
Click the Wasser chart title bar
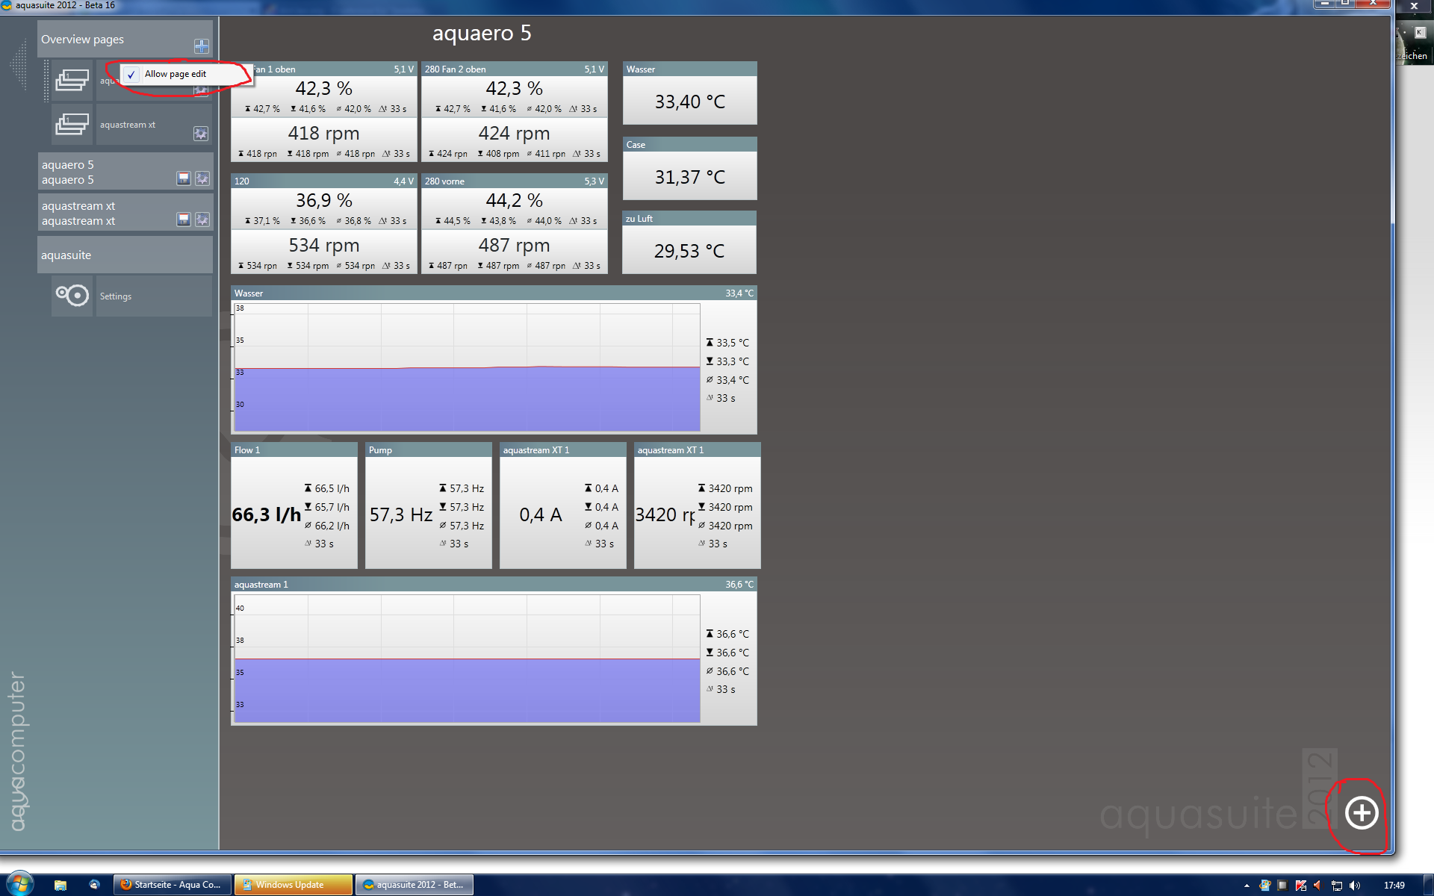(x=494, y=293)
